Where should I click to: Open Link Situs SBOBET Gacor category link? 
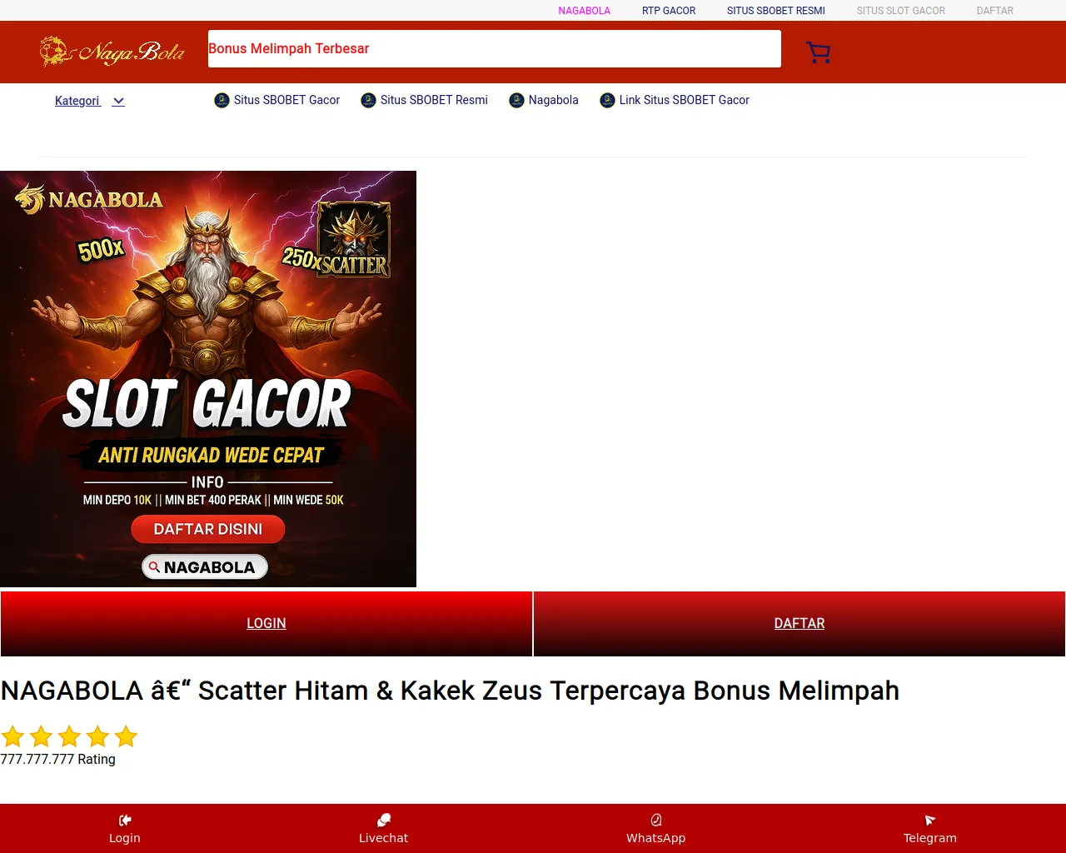coord(685,100)
